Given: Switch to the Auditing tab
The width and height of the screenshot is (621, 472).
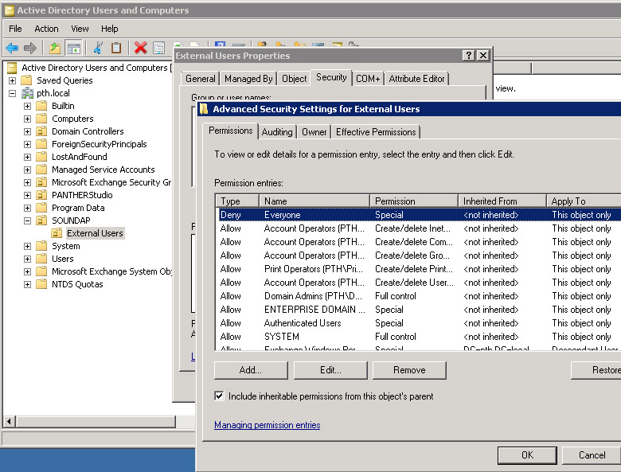Looking at the screenshot, I should click(x=277, y=132).
